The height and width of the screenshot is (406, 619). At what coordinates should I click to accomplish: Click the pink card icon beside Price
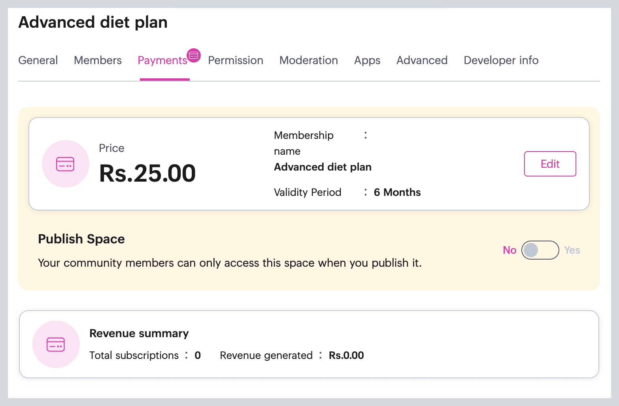(x=65, y=164)
